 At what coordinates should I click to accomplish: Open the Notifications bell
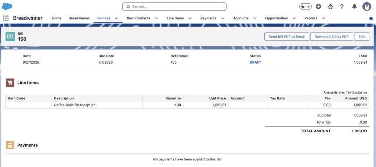(354, 7)
